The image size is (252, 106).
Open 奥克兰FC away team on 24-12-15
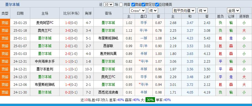click(108, 77)
